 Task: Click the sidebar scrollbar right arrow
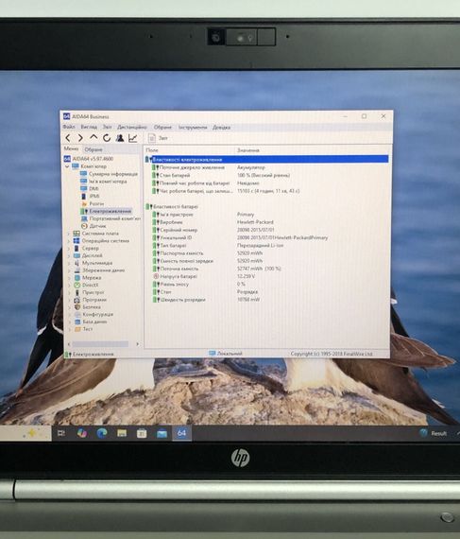point(137,344)
